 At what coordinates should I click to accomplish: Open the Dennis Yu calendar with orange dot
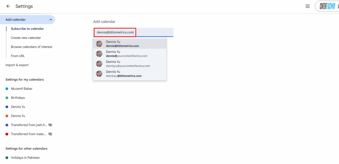tap(18, 116)
